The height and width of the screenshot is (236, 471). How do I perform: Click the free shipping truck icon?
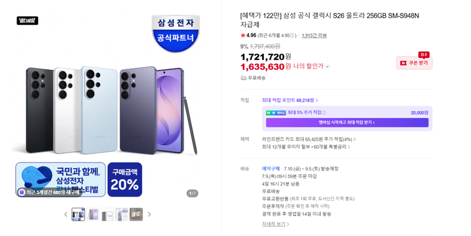[243, 78]
